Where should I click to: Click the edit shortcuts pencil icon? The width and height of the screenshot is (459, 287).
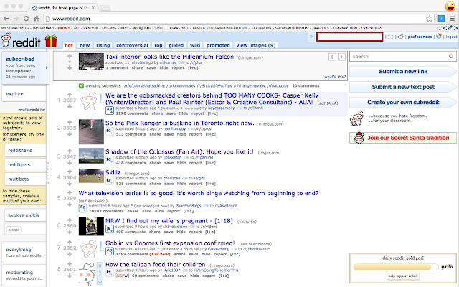[450, 28]
